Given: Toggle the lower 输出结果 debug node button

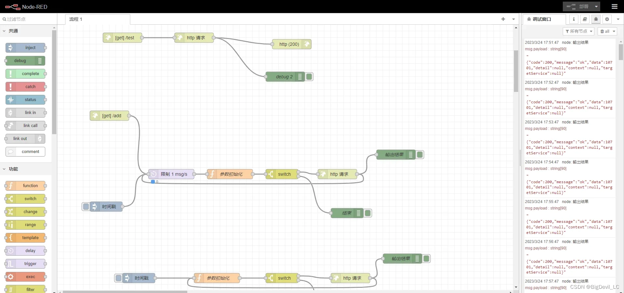Looking at the screenshot, I should pos(427,259).
